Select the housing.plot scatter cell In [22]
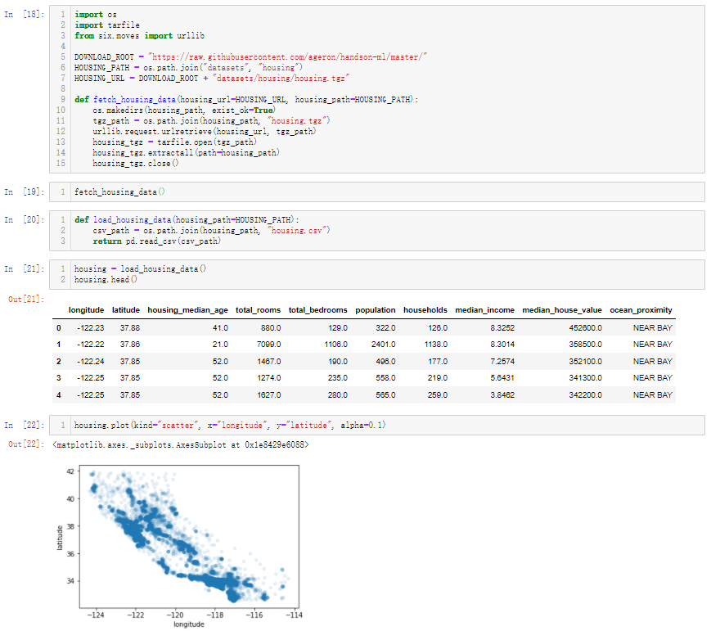Image resolution: width=711 pixels, height=631 pixels. (377, 425)
